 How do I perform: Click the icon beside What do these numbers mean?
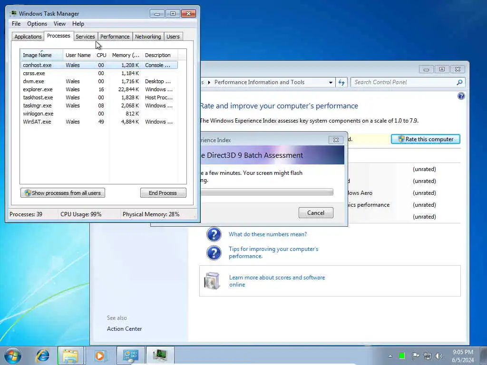point(214,234)
